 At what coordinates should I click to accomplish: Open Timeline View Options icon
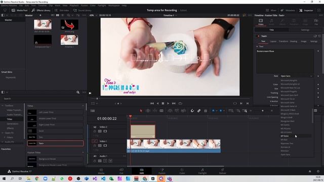click(x=93, y=111)
